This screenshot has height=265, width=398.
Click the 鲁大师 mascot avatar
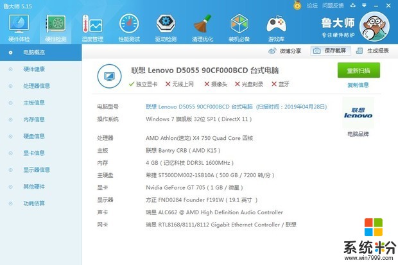click(x=374, y=27)
